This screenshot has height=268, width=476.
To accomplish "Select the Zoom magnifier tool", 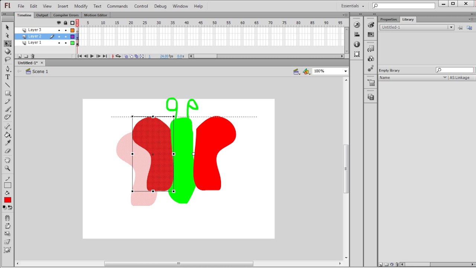I will coord(7,169).
